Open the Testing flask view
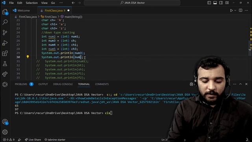Image resolution: width=252 pixels, height=142 pixels. (5, 64)
